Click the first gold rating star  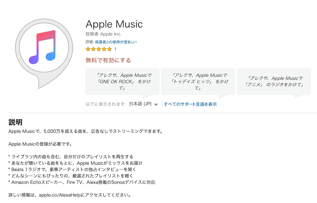(88, 49)
